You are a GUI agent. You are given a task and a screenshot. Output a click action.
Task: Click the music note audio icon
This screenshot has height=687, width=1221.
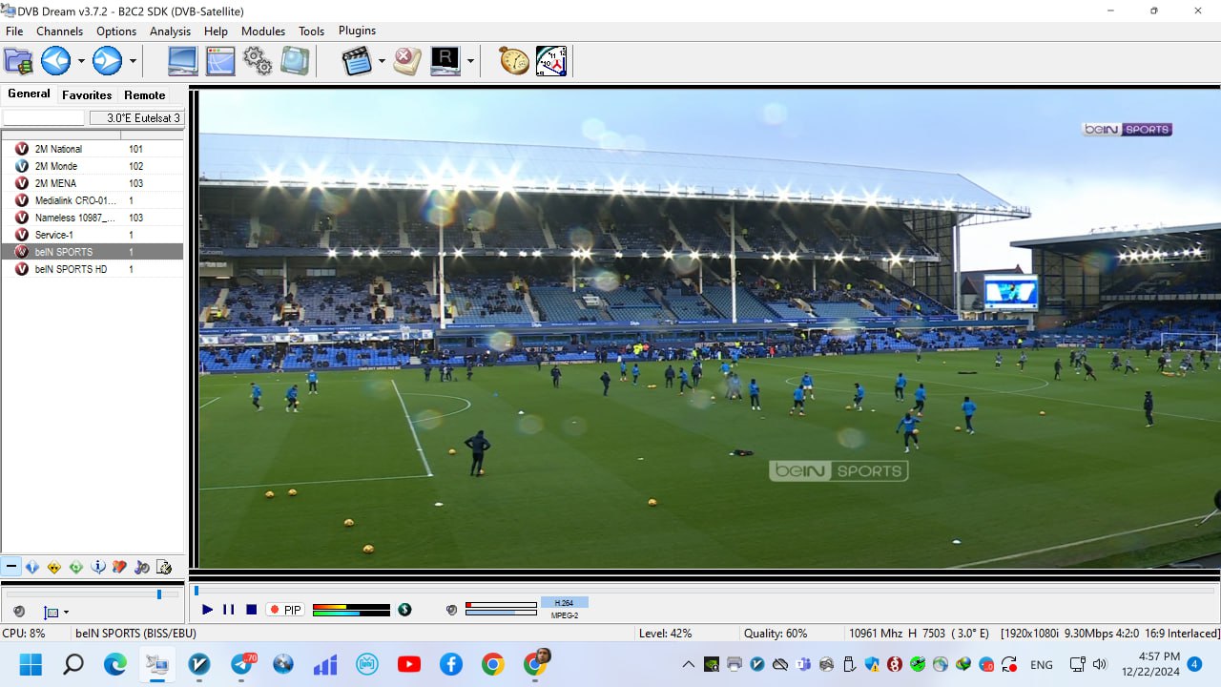click(x=141, y=567)
